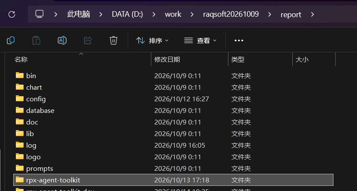The height and width of the screenshot is (191, 357).
Task: Expand chevron after report breadcrumb
Action: pyautogui.click(x=312, y=14)
